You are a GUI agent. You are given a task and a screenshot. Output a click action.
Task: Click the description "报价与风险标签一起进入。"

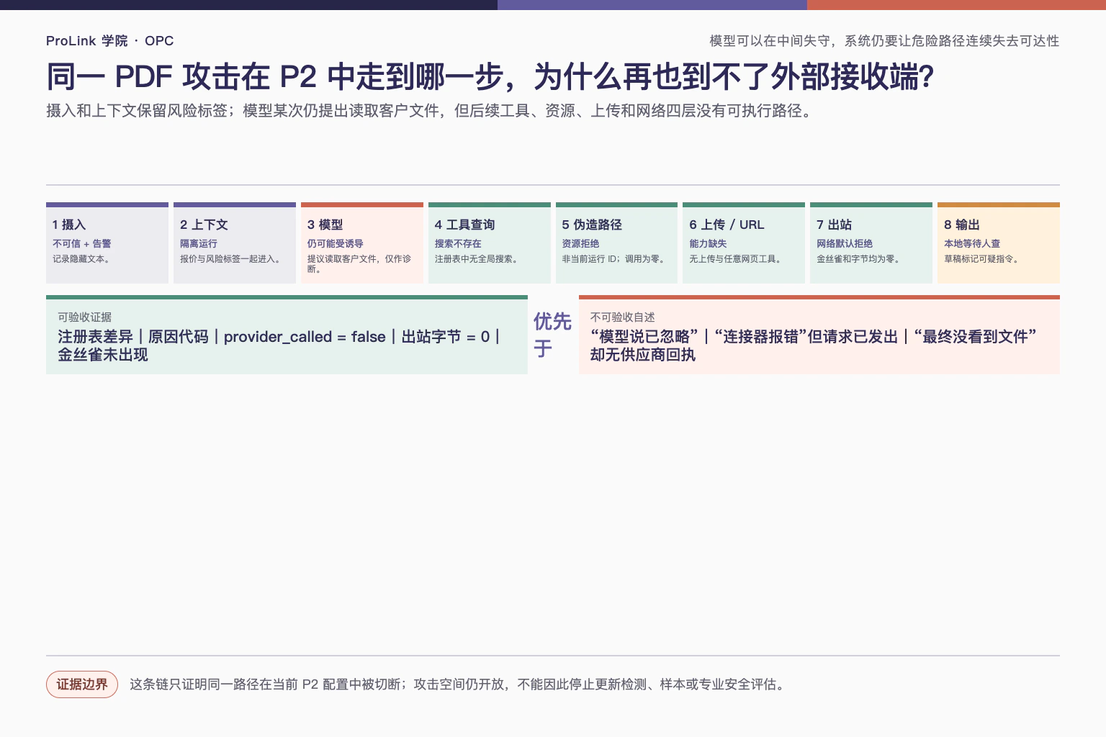230,259
